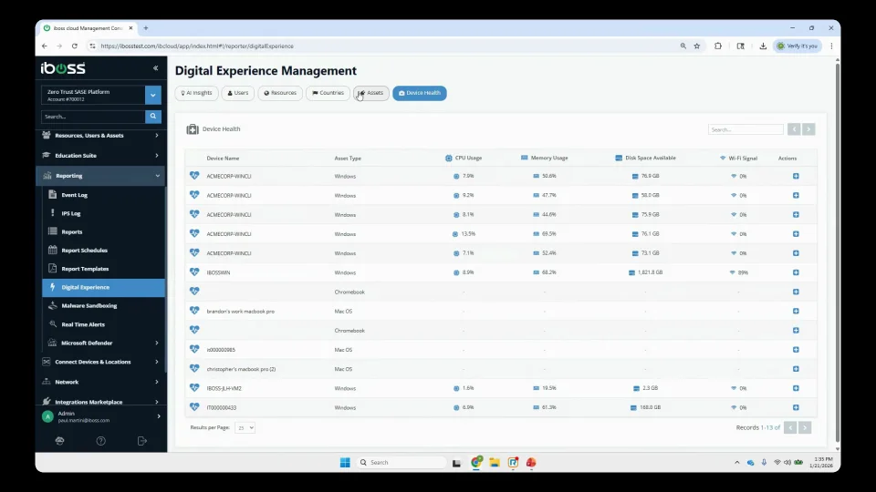Focus the sidebar Search input field
This screenshot has width=876, height=492.
(x=93, y=117)
